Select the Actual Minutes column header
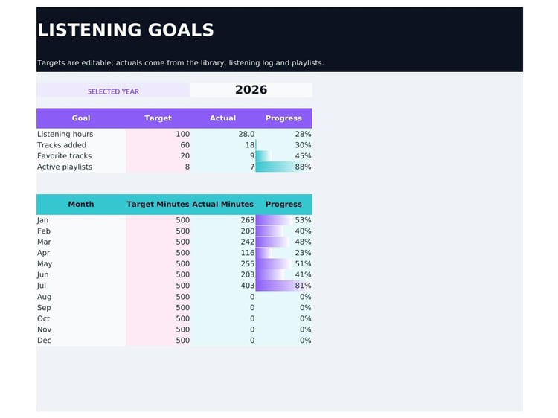558x418 pixels. (222, 205)
